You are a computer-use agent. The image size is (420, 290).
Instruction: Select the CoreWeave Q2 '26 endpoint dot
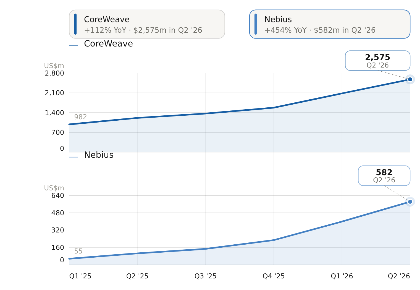tap(410, 79)
